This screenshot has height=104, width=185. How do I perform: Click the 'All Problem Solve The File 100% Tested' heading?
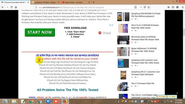click(x=67, y=90)
